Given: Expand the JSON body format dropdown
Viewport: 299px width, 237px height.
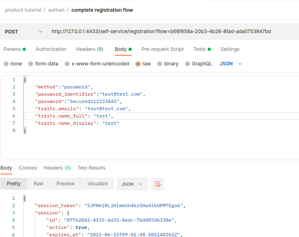Looking at the screenshot, I should 231,64.
